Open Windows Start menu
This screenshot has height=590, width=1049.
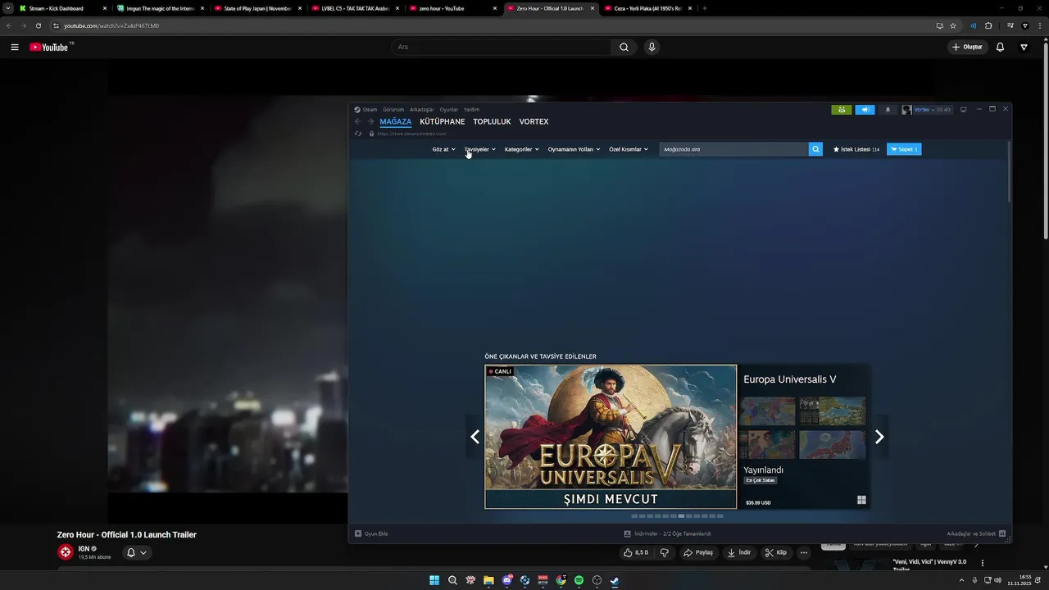click(x=434, y=580)
